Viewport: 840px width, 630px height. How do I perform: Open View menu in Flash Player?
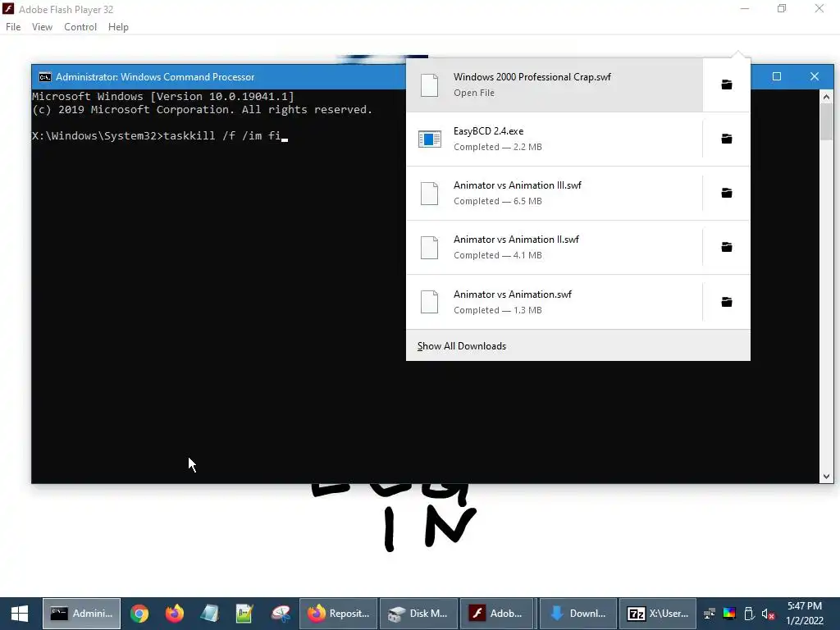tap(42, 27)
